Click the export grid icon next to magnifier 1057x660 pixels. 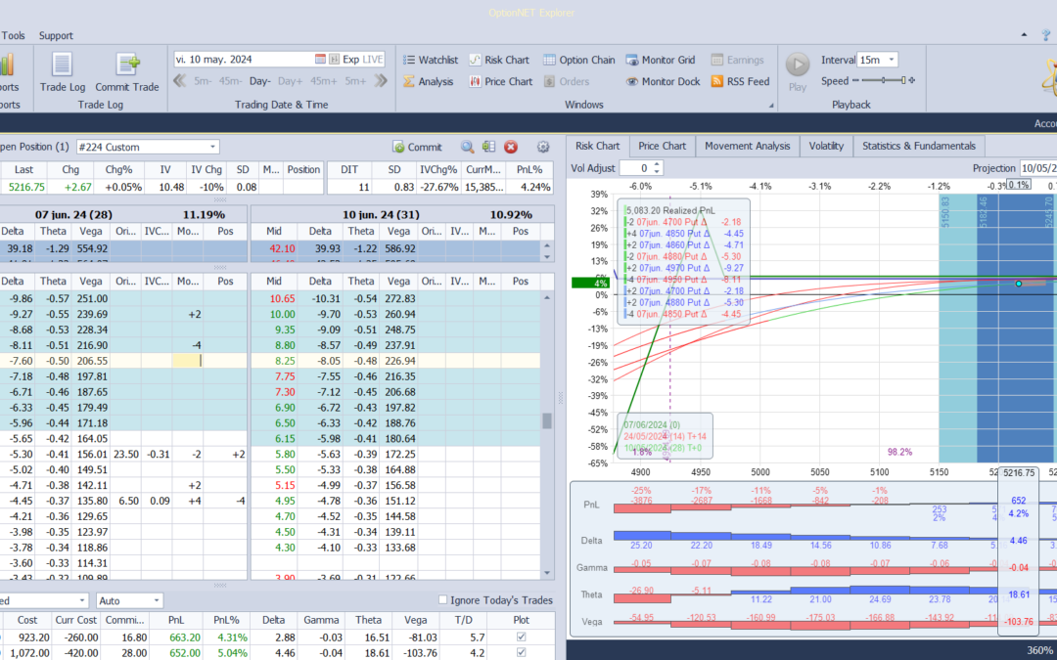[x=488, y=147]
